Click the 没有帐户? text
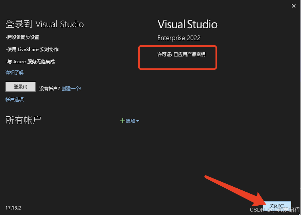 coord(50,88)
